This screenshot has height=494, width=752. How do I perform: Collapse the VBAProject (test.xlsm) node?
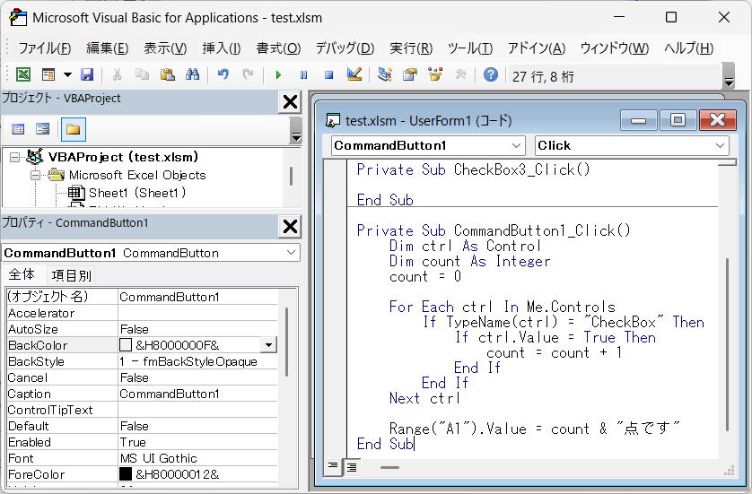coord(15,157)
